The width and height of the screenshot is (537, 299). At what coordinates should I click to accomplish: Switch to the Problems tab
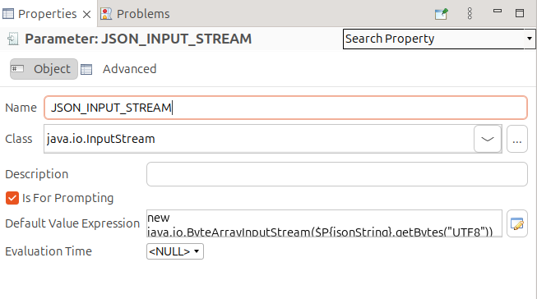point(135,14)
